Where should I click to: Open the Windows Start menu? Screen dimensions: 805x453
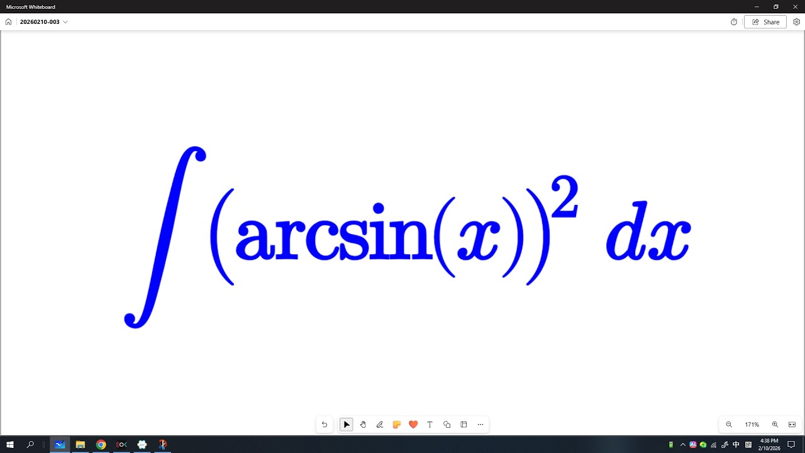[x=10, y=445]
